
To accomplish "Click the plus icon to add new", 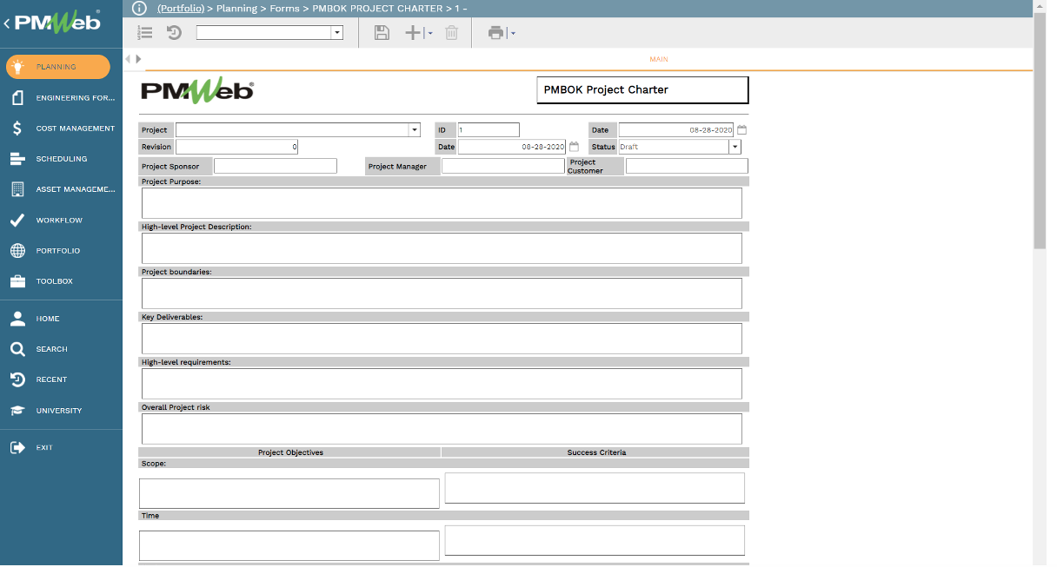I will pos(414,33).
